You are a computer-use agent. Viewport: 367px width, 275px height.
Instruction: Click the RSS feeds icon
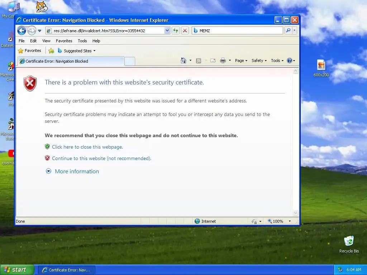[x=199, y=61]
